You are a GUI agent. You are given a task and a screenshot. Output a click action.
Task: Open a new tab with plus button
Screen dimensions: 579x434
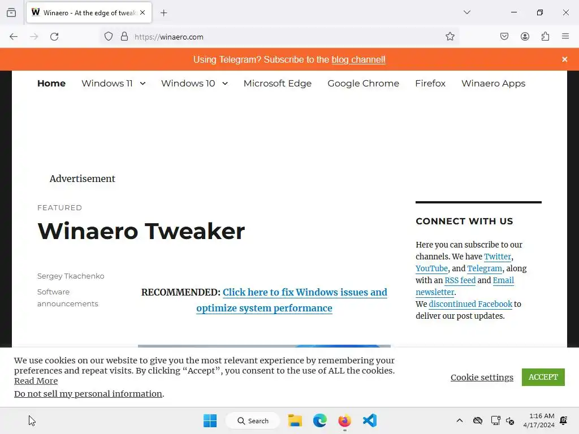(163, 13)
